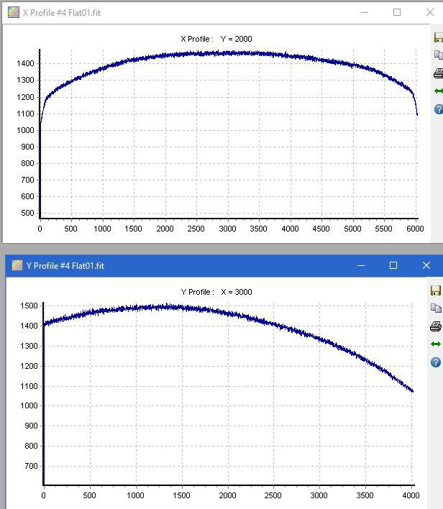Click the green double arrow in Y Profile window
This screenshot has width=443, height=509.
[x=436, y=344]
